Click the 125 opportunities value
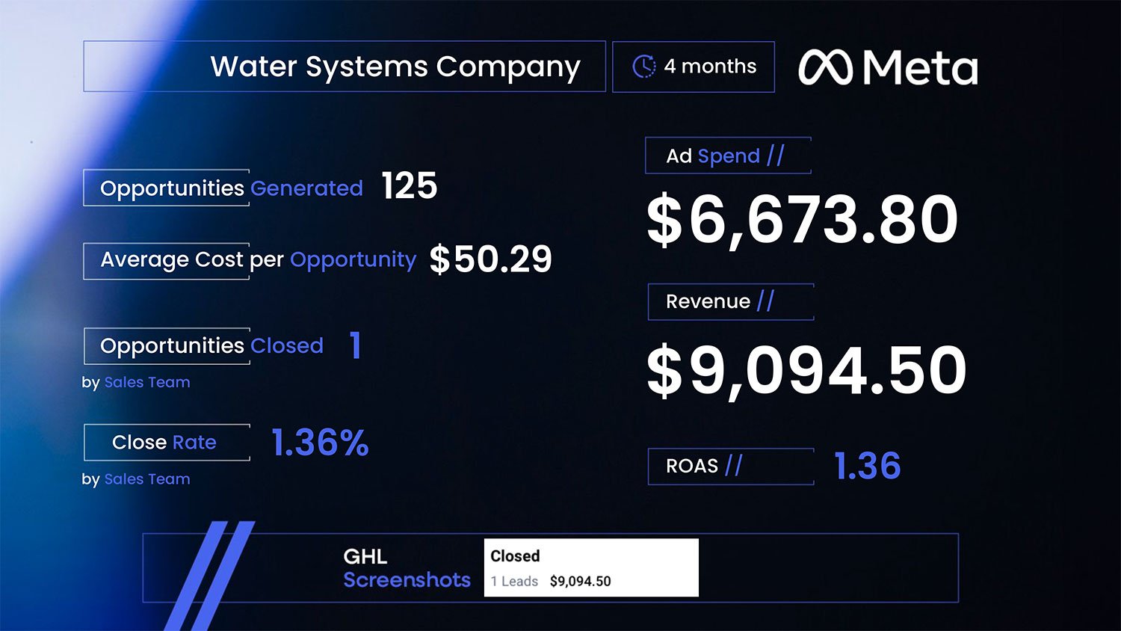Image resolution: width=1121 pixels, height=631 pixels. (x=409, y=185)
